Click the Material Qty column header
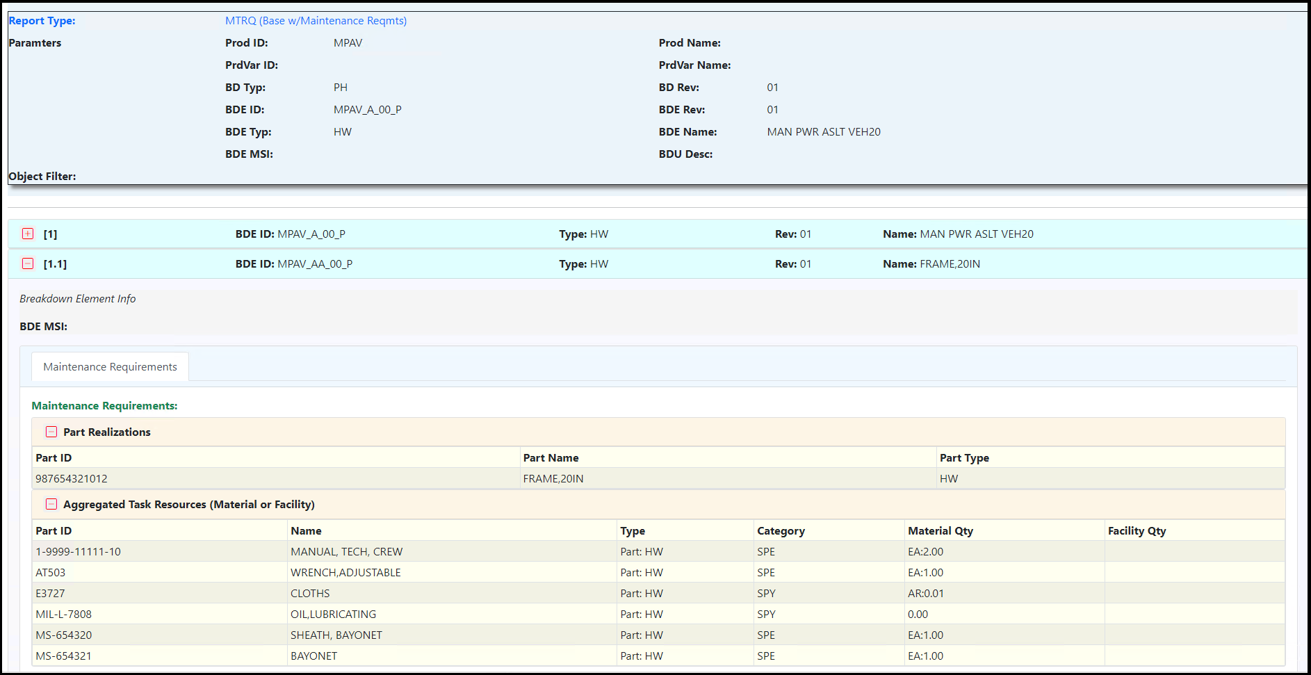1311x675 pixels. click(940, 530)
